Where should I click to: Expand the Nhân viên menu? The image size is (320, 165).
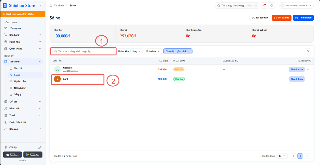(23, 109)
